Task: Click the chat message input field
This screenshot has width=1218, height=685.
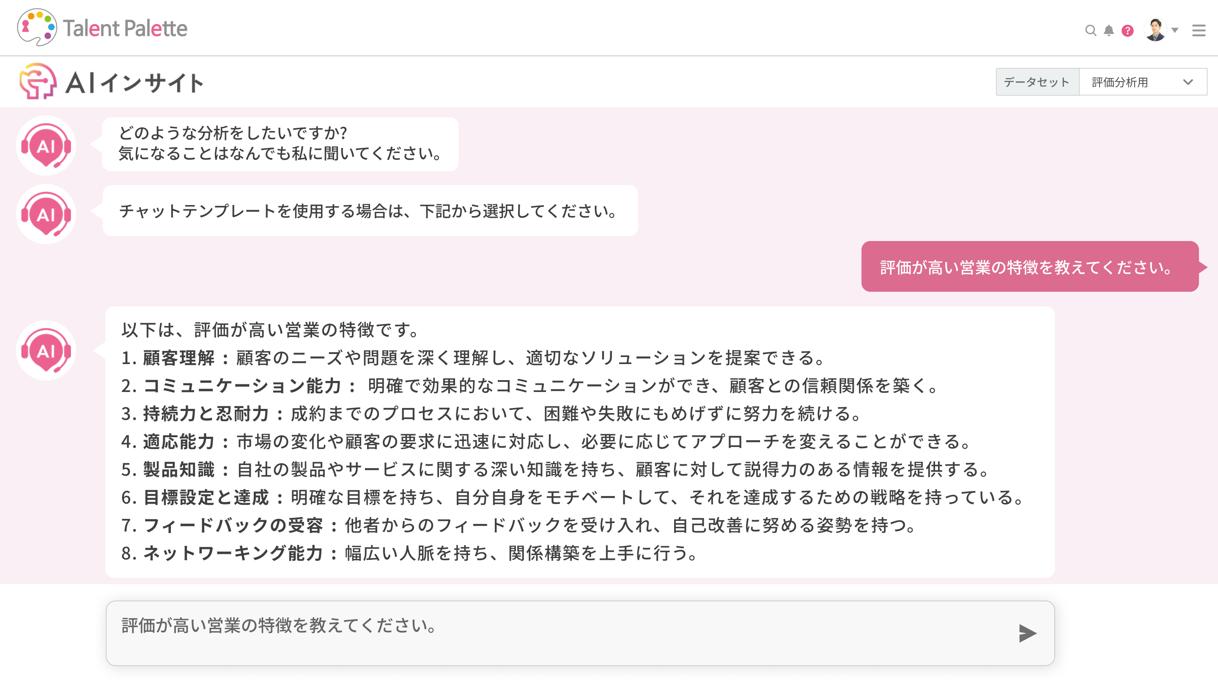Action: point(558,633)
